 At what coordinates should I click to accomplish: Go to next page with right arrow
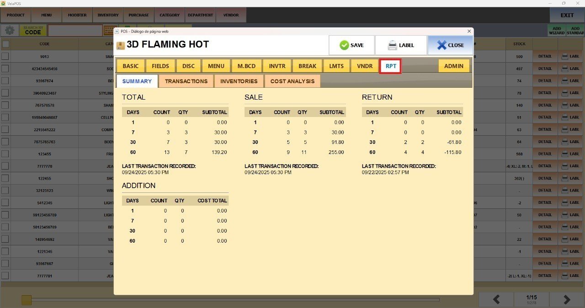pyautogui.click(x=567, y=299)
